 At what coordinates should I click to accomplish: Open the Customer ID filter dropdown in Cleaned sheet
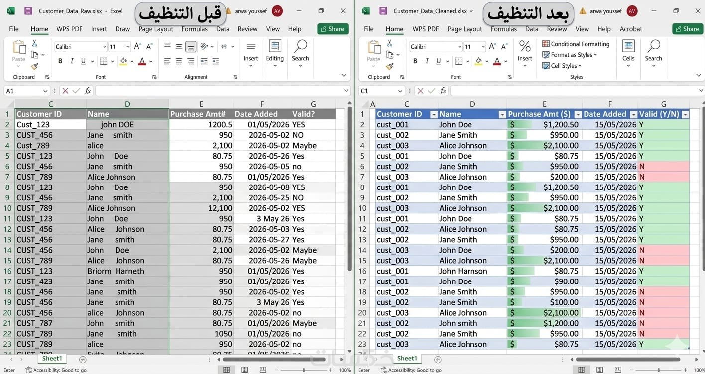pyautogui.click(x=434, y=114)
